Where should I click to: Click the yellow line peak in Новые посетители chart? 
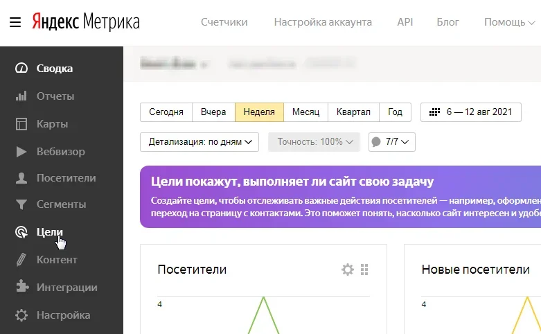[527, 297]
